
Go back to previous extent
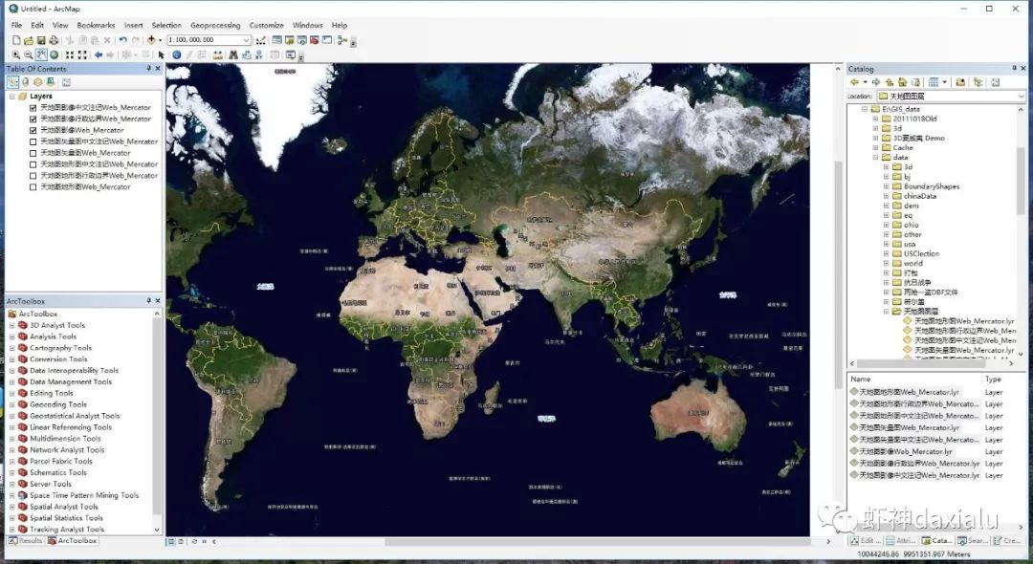pyautogui.click(x=99, y=55)
